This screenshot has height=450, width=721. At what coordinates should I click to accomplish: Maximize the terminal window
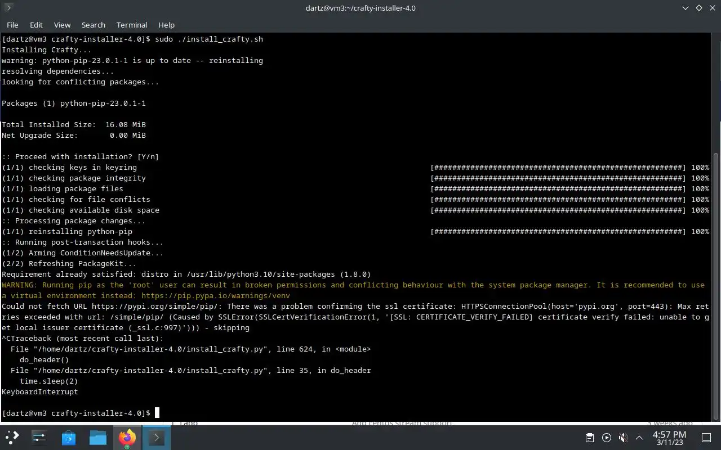(699, 8)
